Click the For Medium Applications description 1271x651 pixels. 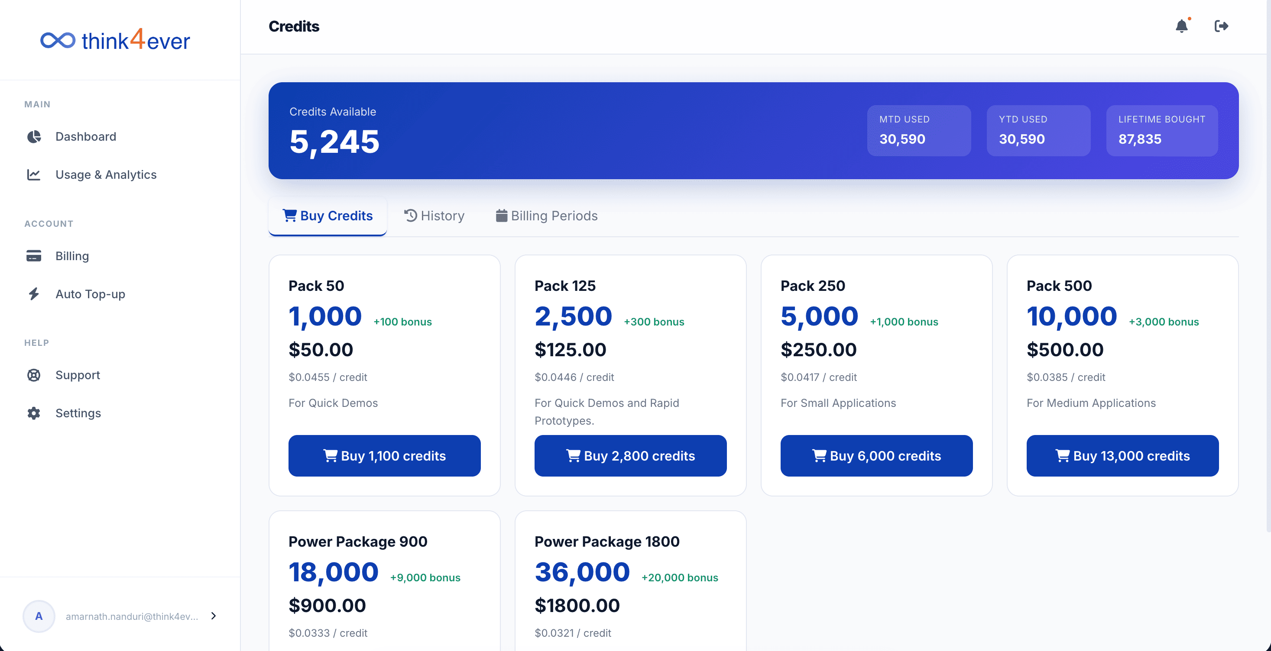click(1091, 403)
